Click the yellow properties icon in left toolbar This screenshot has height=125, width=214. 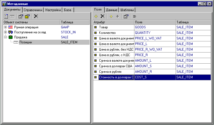tap(27, 16)
